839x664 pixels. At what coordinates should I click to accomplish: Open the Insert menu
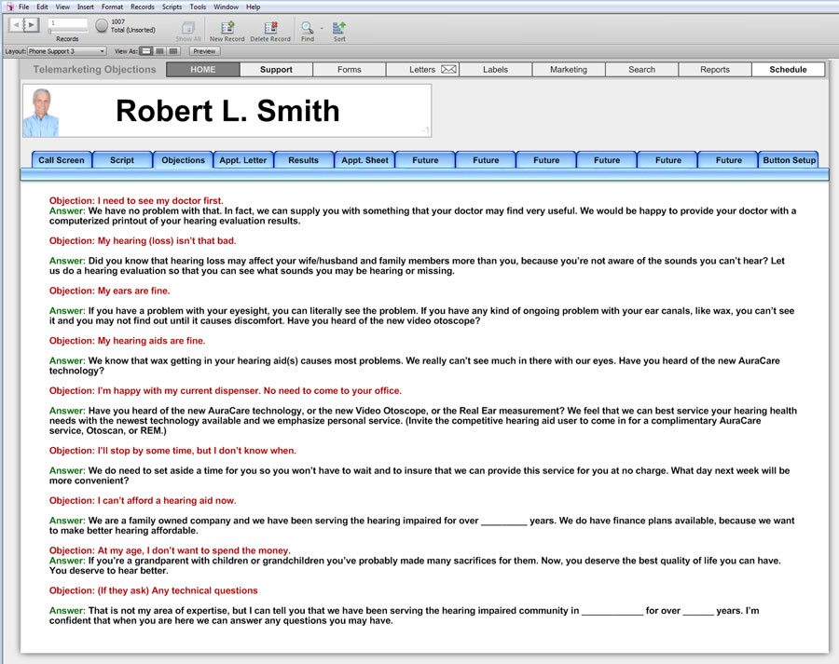[x=86, y=7]
